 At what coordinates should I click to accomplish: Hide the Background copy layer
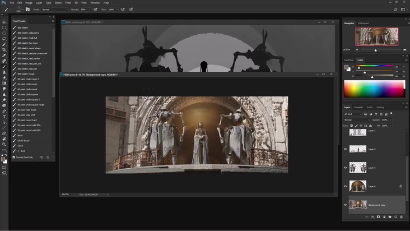346,205
